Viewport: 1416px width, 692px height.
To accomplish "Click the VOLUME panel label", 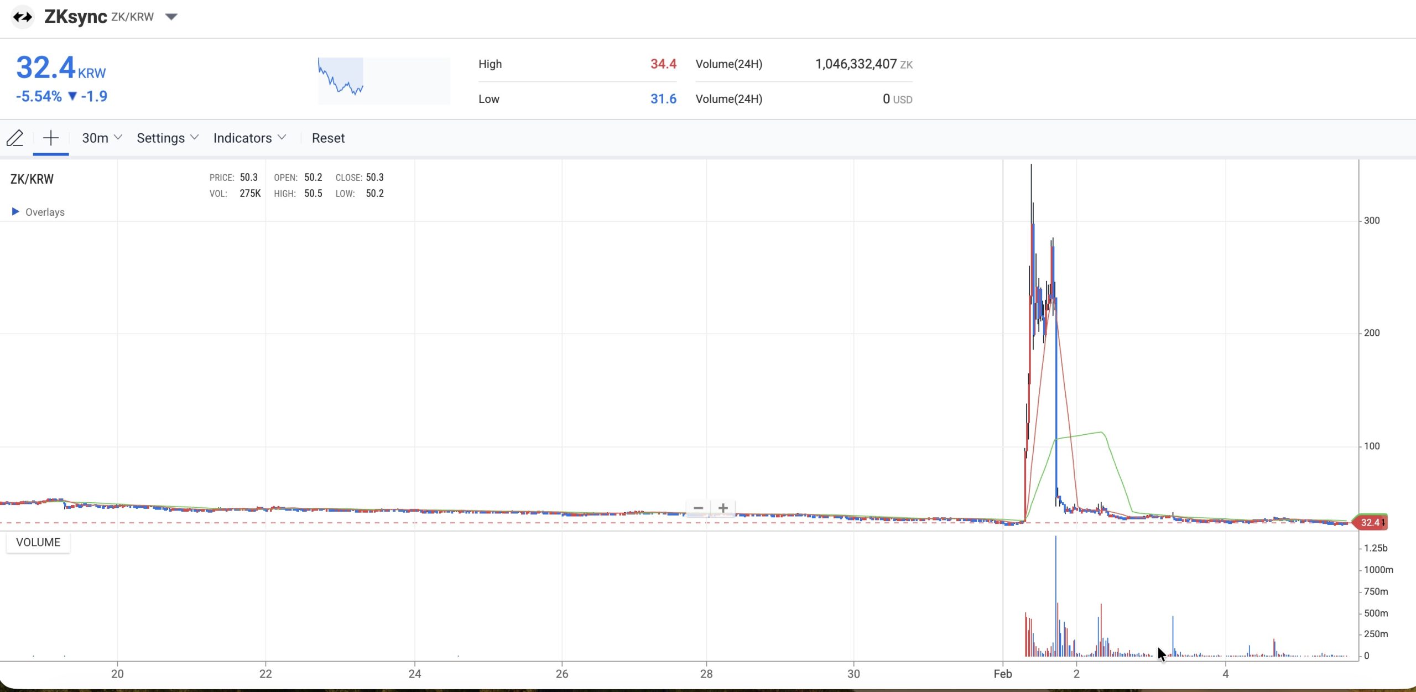I will tap(38, 542).
